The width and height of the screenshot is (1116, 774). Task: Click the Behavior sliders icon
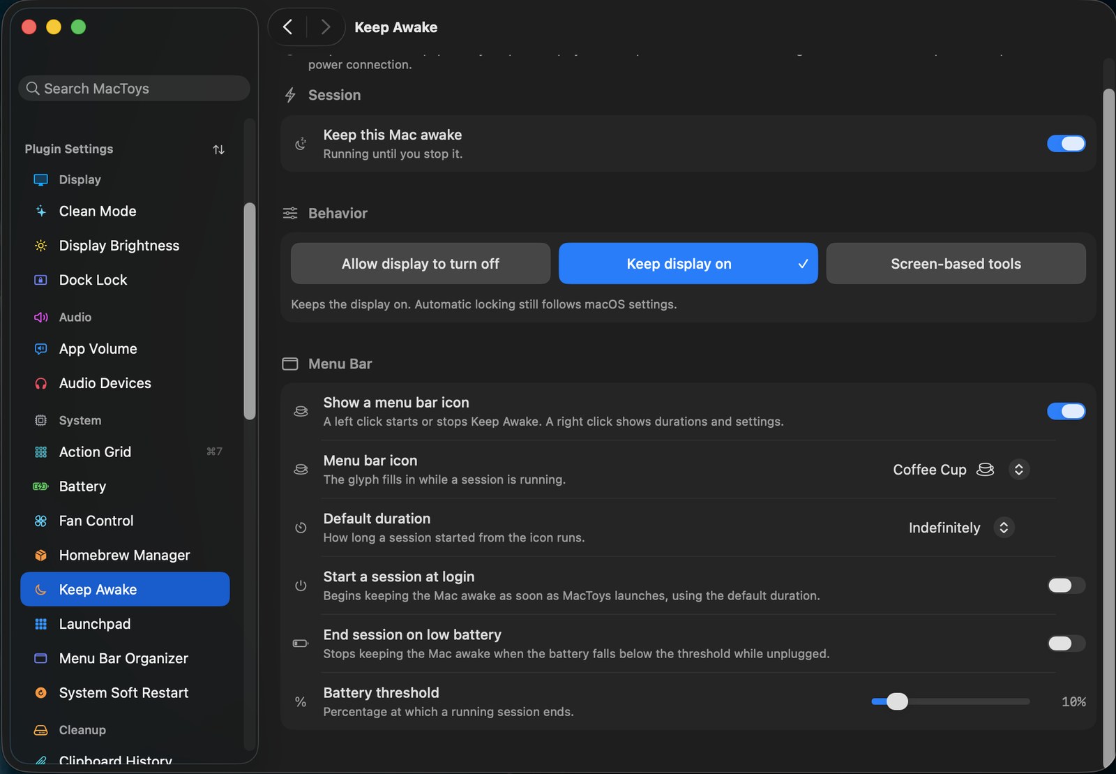[290, 213]
